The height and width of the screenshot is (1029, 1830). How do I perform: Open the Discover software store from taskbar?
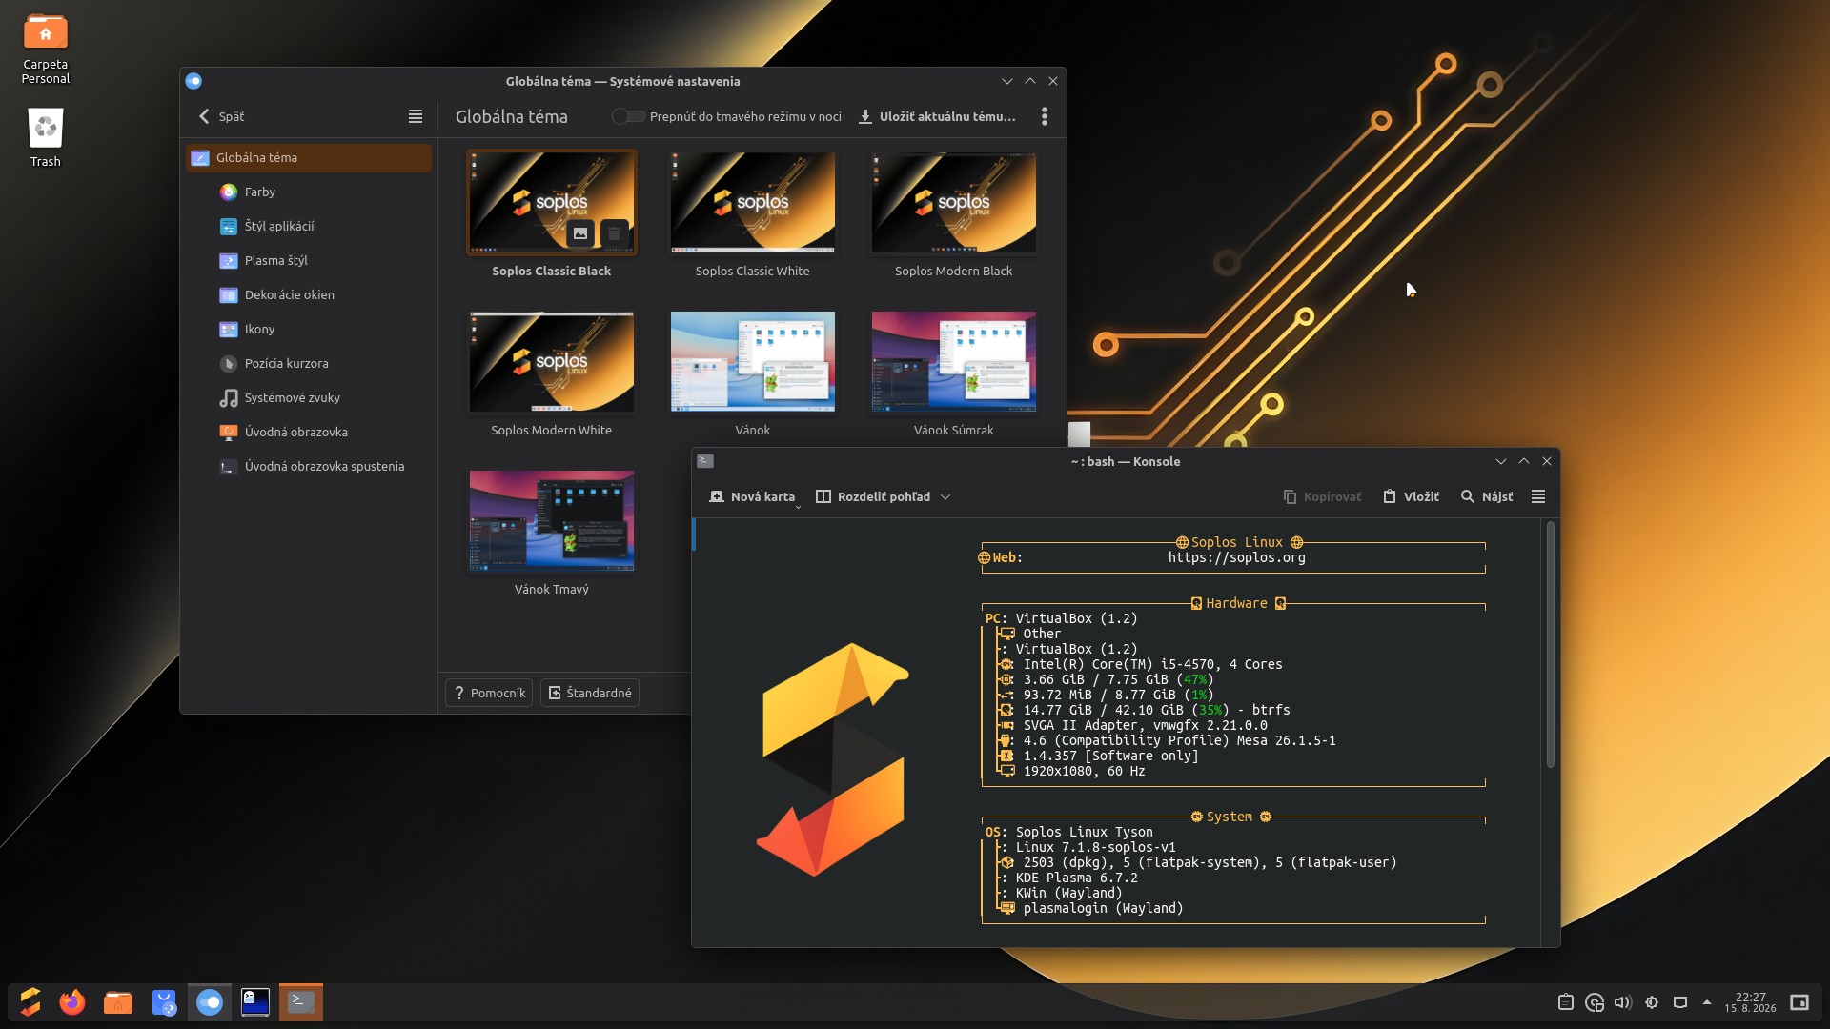[164, 1002]
